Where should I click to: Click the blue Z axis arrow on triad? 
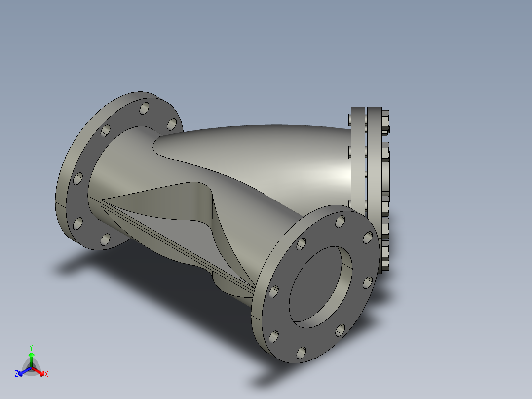25,371
